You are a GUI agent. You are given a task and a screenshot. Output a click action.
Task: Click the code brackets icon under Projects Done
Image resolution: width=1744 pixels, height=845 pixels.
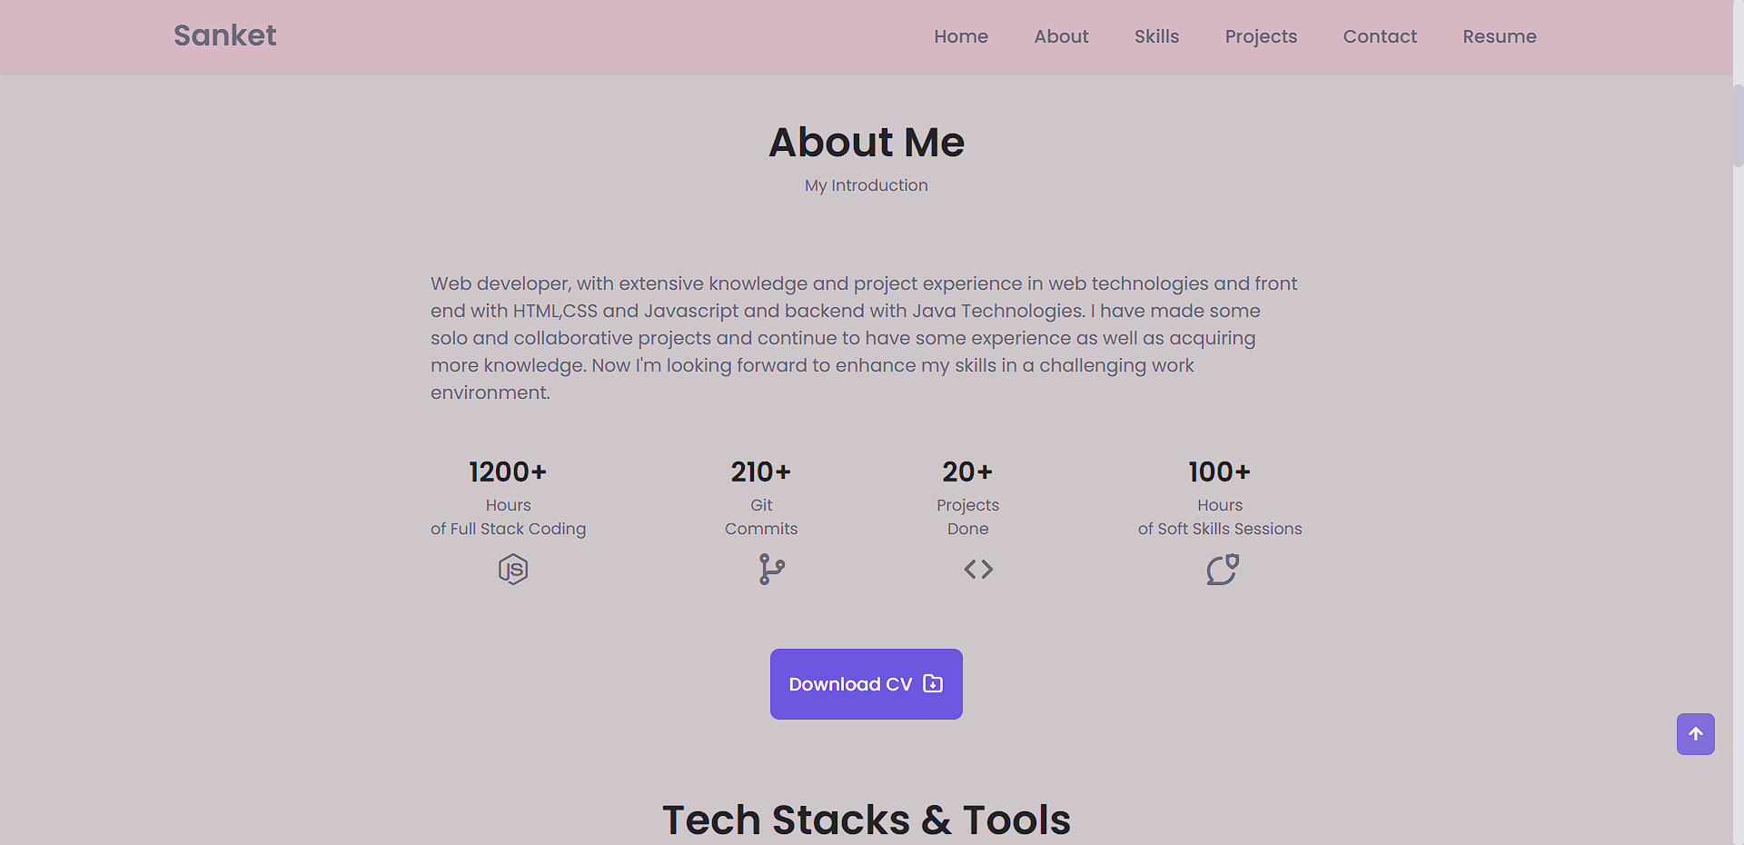978,569
